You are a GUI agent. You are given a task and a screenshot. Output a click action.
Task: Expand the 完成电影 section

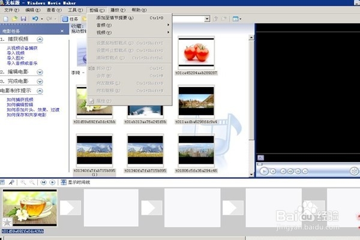pos(40,82)
